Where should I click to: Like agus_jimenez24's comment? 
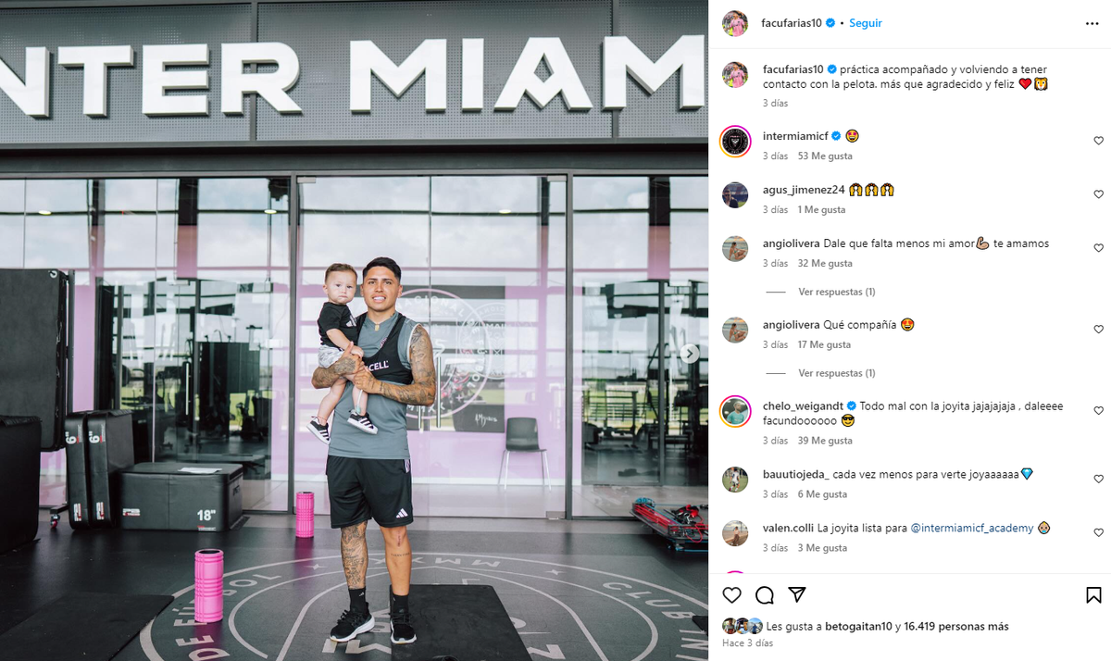(x=1099, y=194)
